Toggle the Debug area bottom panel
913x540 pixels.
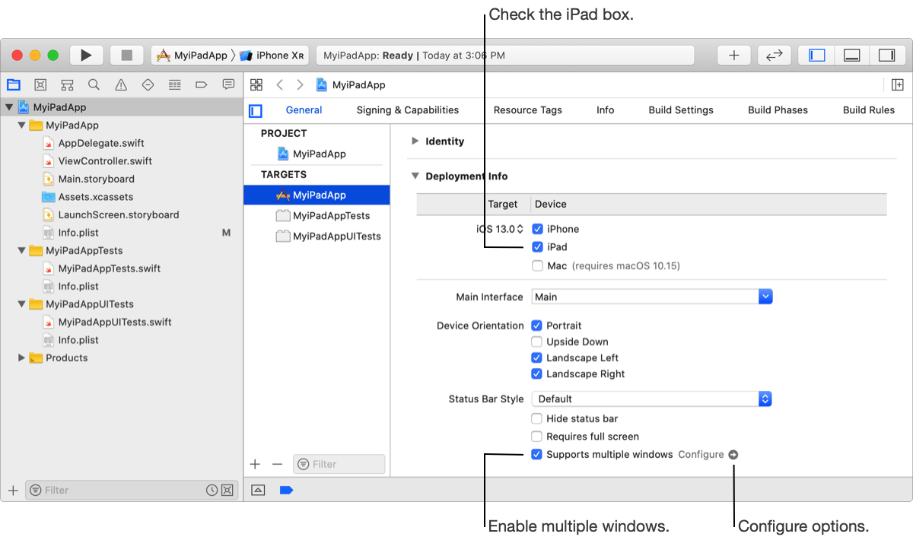(852, 56)
